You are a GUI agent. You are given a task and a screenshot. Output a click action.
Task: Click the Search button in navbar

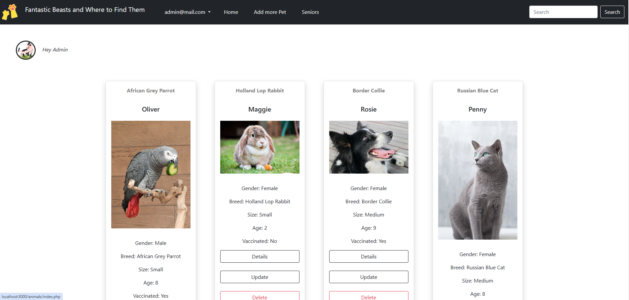click(x=612, y=12)
